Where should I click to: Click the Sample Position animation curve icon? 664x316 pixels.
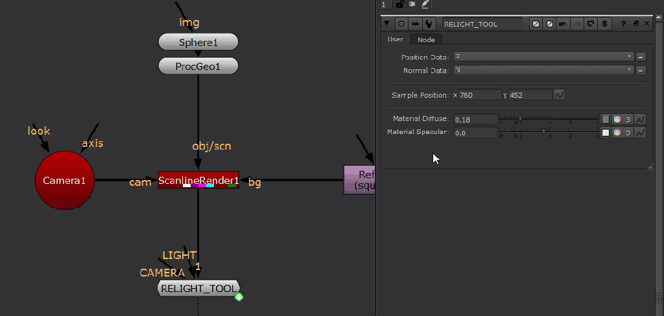[558, 95]
